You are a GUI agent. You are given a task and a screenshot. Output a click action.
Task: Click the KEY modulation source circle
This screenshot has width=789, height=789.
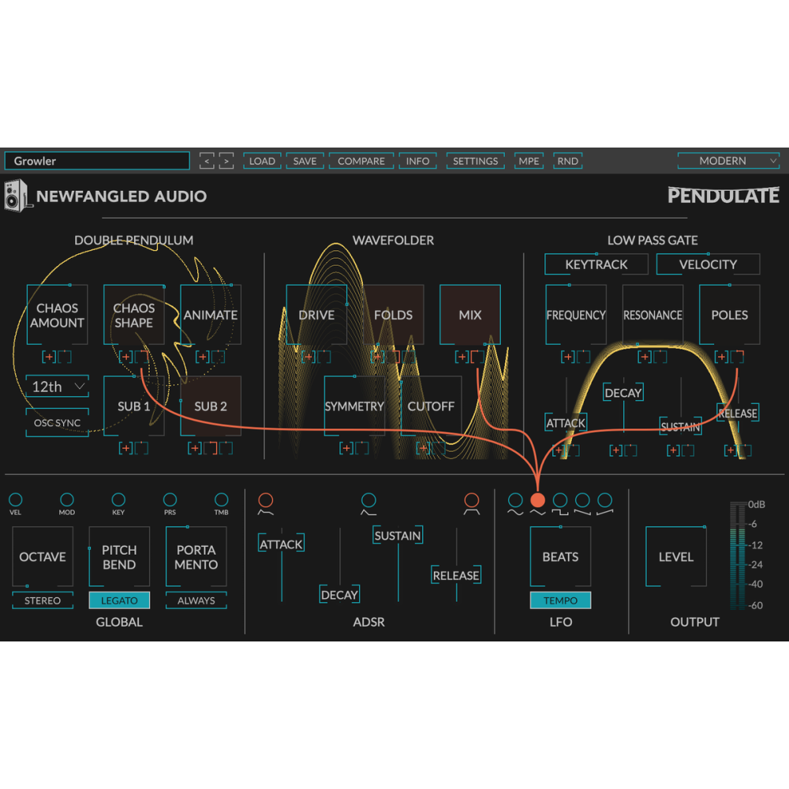(118, 499)
